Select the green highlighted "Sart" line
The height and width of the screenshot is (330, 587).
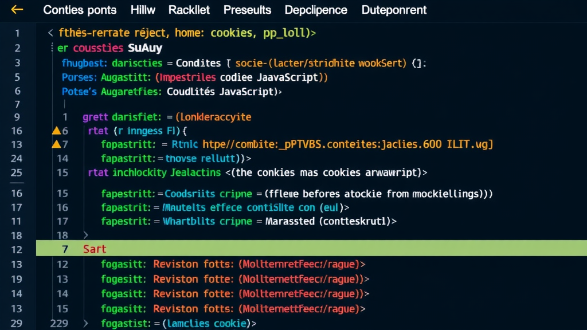click(95, 249)
